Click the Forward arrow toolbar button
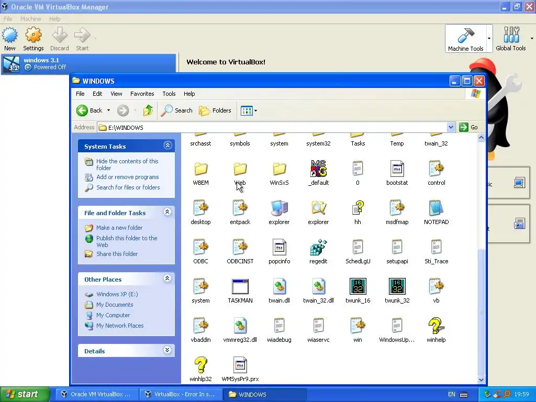 tap(123, 110)
